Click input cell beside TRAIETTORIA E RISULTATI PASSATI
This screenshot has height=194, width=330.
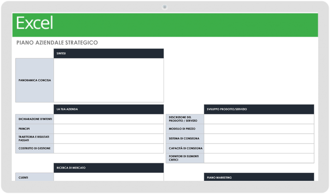pos(108,138)
